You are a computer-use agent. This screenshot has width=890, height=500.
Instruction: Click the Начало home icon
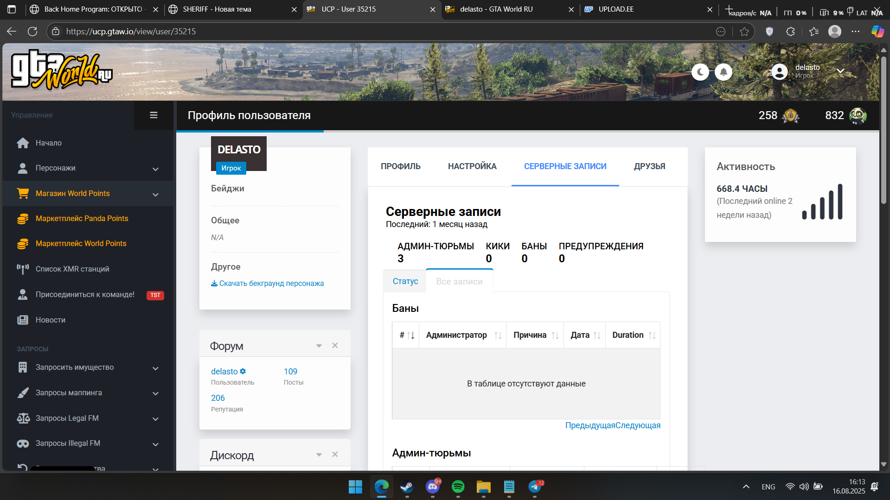coord(23,143)
